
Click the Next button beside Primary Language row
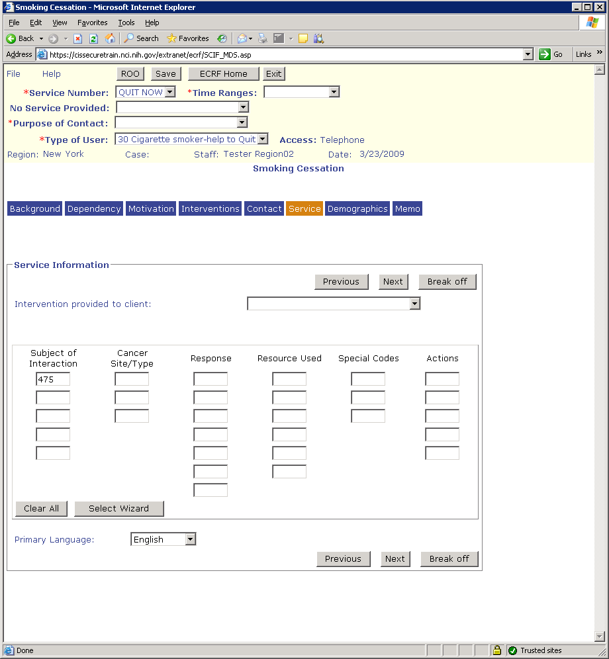pos(395,558)
